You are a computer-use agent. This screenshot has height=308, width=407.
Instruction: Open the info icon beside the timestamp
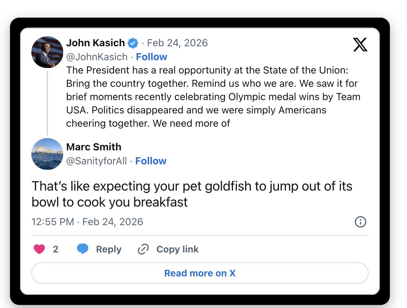coord(360,222)
